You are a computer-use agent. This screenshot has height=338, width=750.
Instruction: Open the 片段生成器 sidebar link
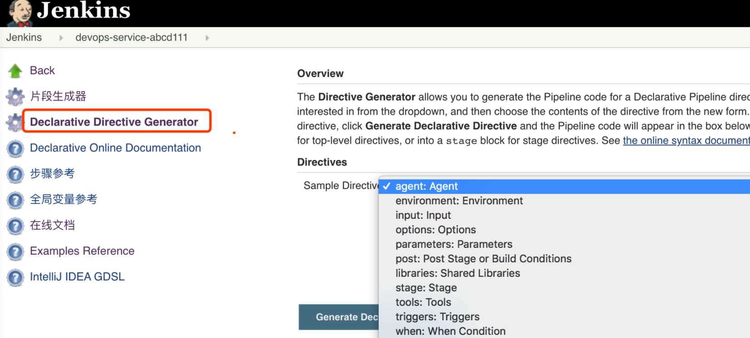58,97
